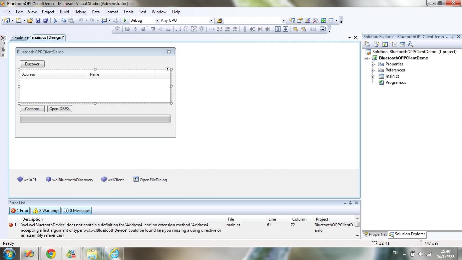Viewport: 462px width, 260px height.
Task: Toggle the 0 Messages filter button
Action: 77,211
